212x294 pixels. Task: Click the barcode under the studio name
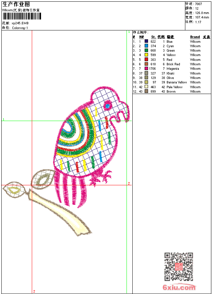[x=22, y=16]
